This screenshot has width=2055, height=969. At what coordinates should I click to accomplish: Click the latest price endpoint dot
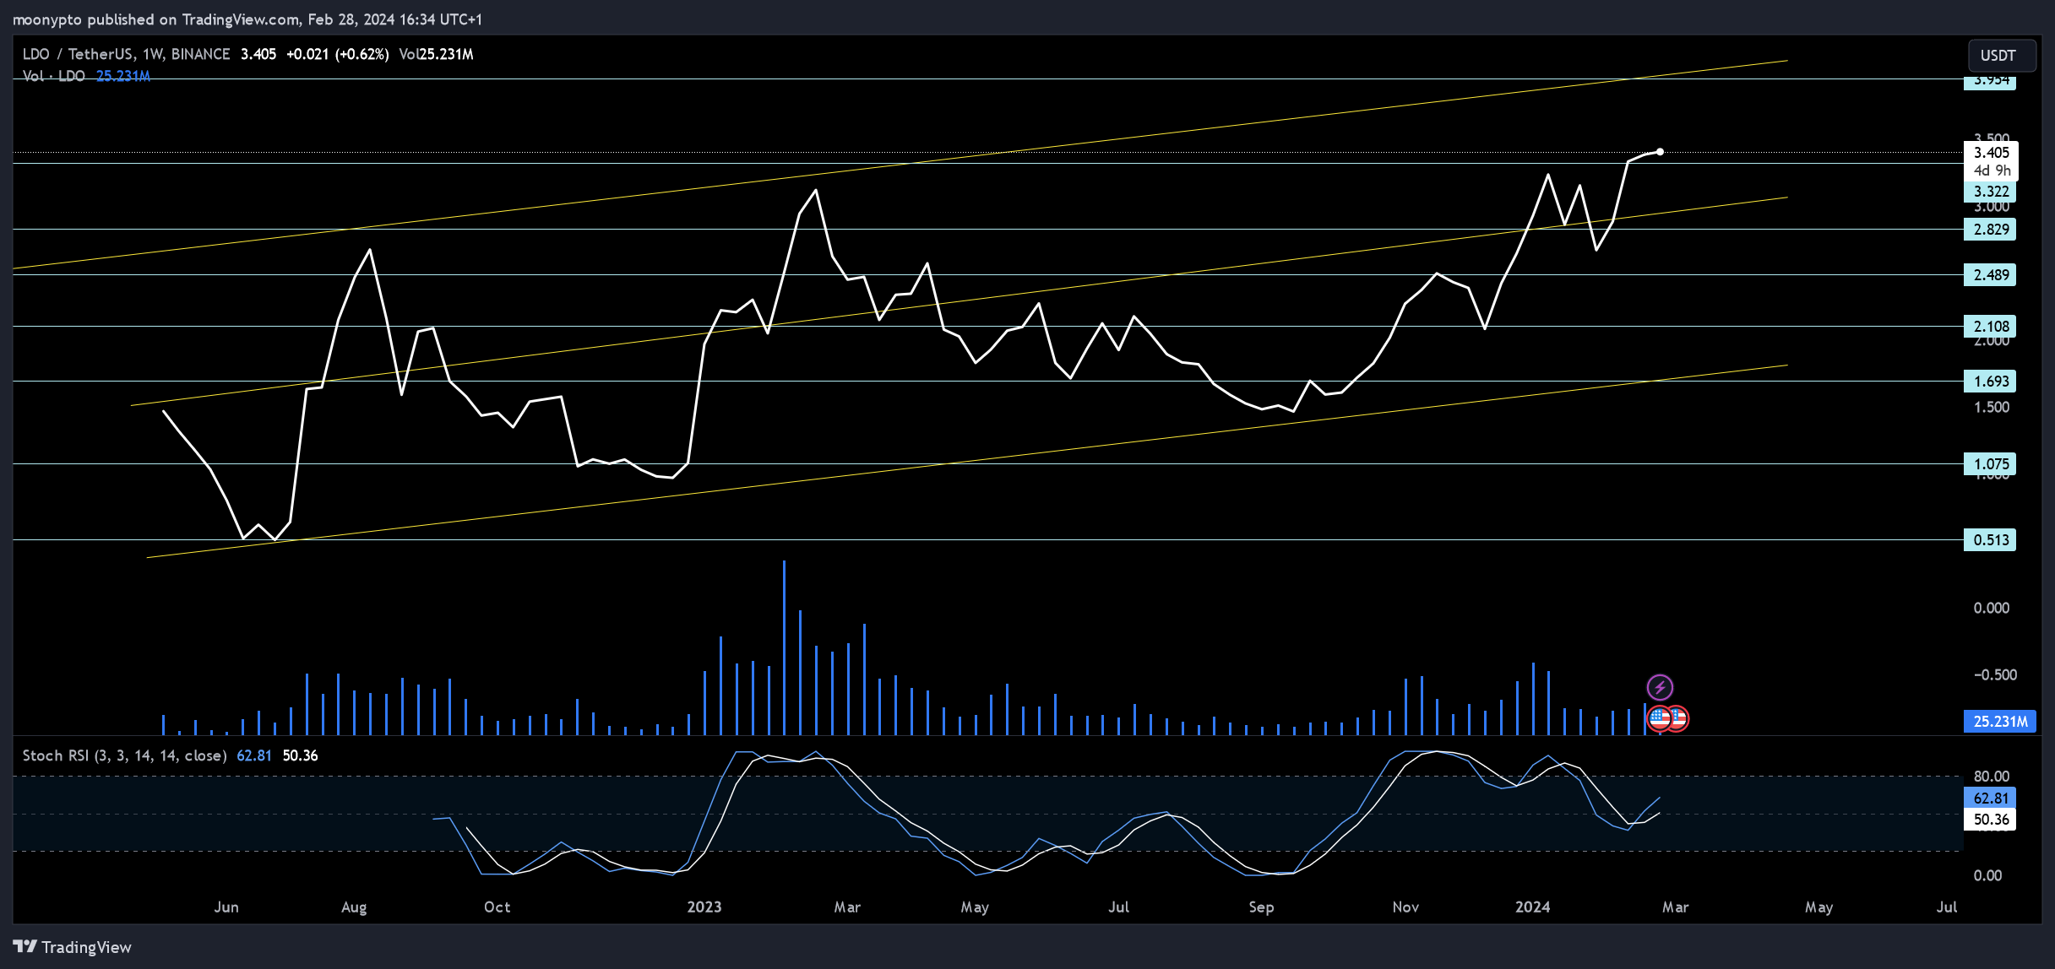pyautogui.click(x=1660, y=152)
